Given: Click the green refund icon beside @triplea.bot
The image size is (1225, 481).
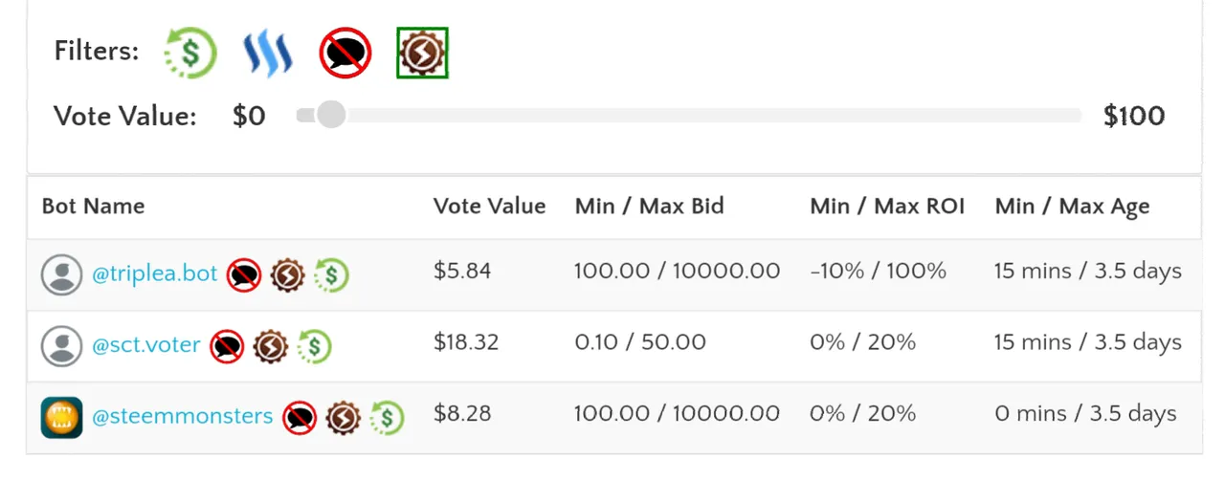Looking at the screenshot, I should (x=331, y=275).
